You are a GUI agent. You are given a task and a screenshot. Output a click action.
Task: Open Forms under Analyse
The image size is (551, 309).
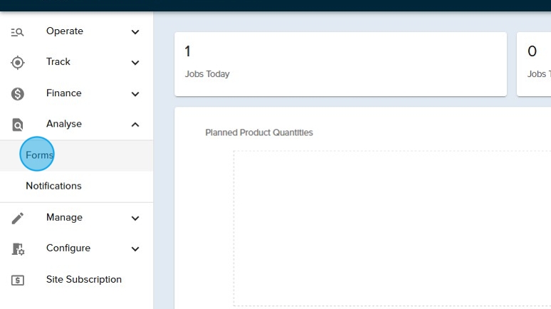pos(40,155)
